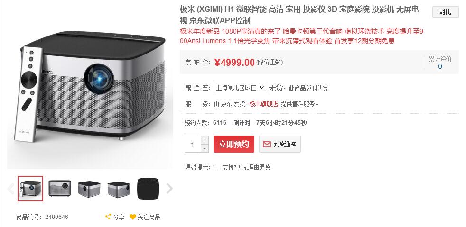Click the heart icon to follow product
Image resolution: width=466 pixels, height=227 pixels.
(x=133, y=217)
